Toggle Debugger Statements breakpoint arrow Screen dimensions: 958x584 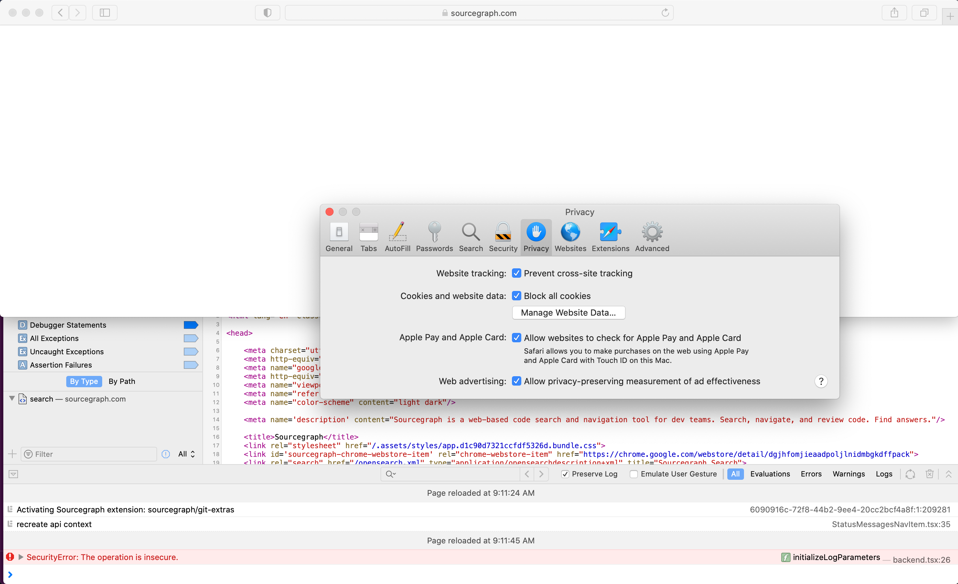191,325
